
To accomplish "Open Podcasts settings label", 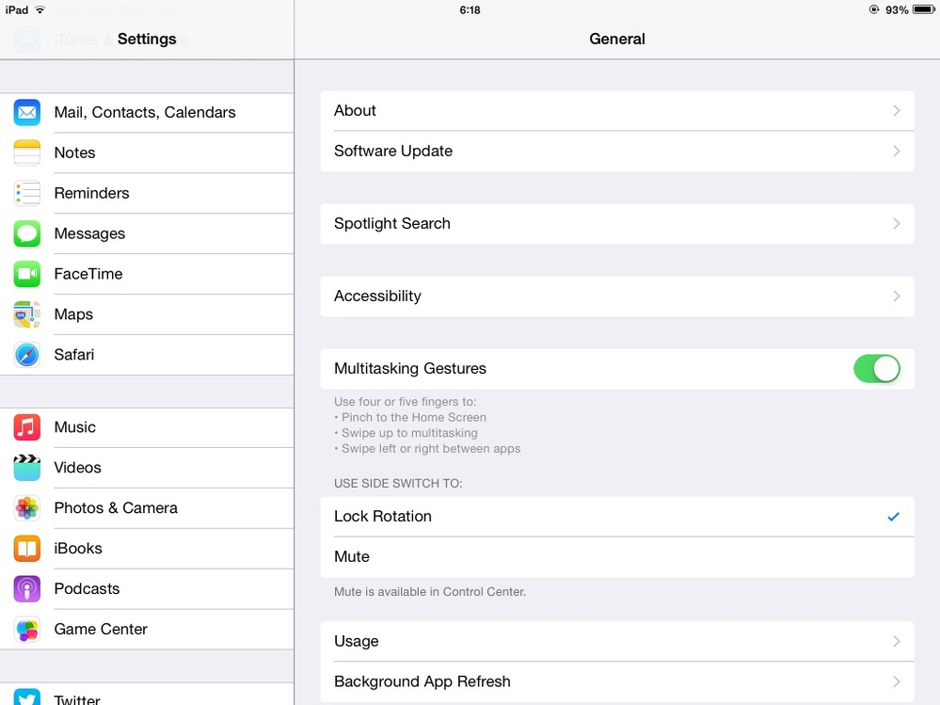I will click(x=87, y=588).
